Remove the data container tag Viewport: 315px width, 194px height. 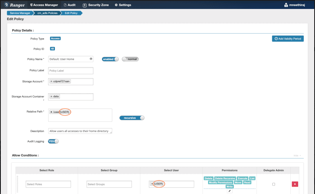click(x=51, y=96)
